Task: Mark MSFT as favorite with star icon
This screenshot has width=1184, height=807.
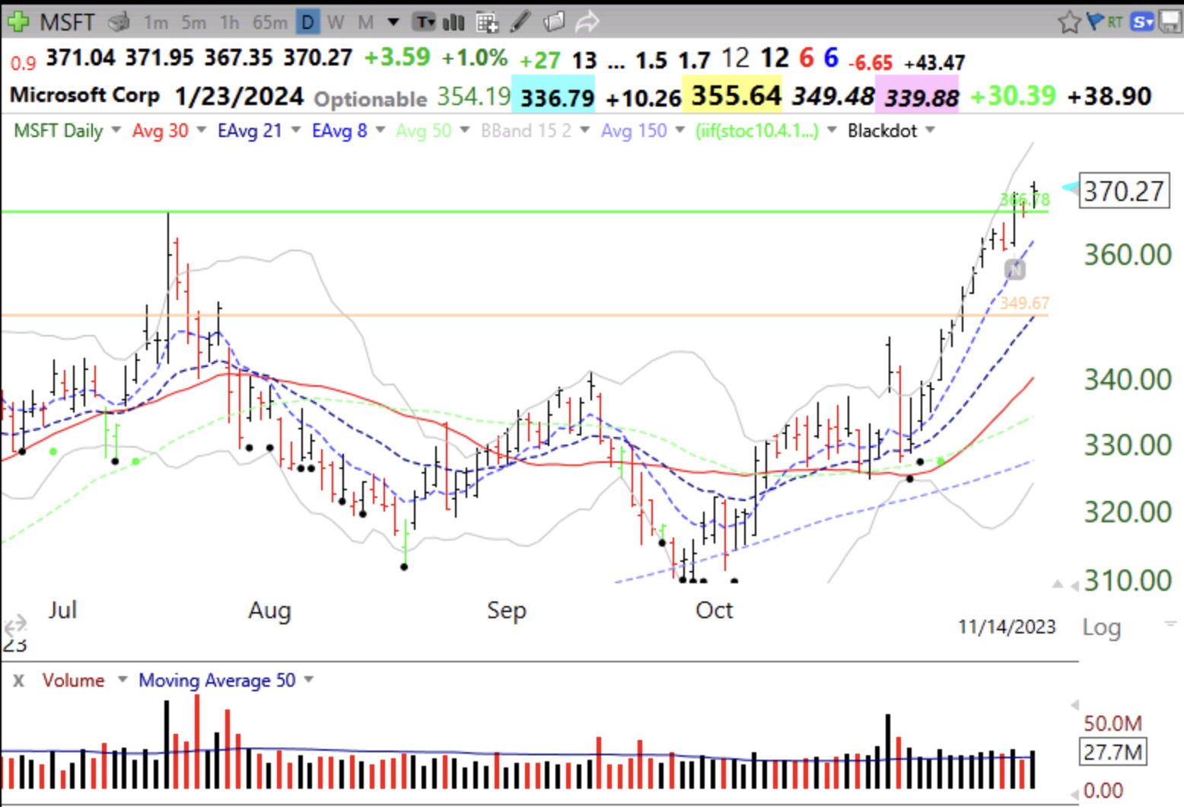Action: [1069, 22]
